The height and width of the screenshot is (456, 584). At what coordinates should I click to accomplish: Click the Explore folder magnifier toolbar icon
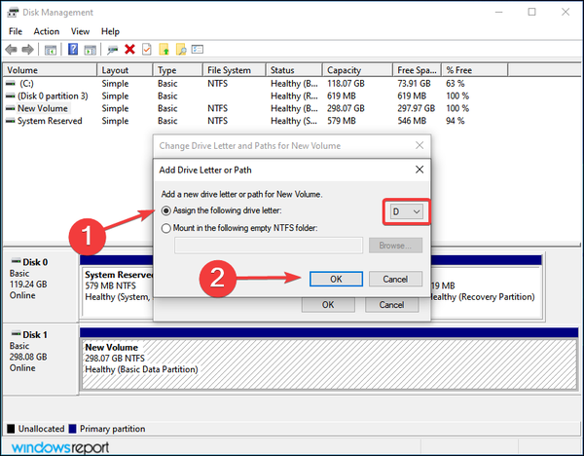(181, 50)
